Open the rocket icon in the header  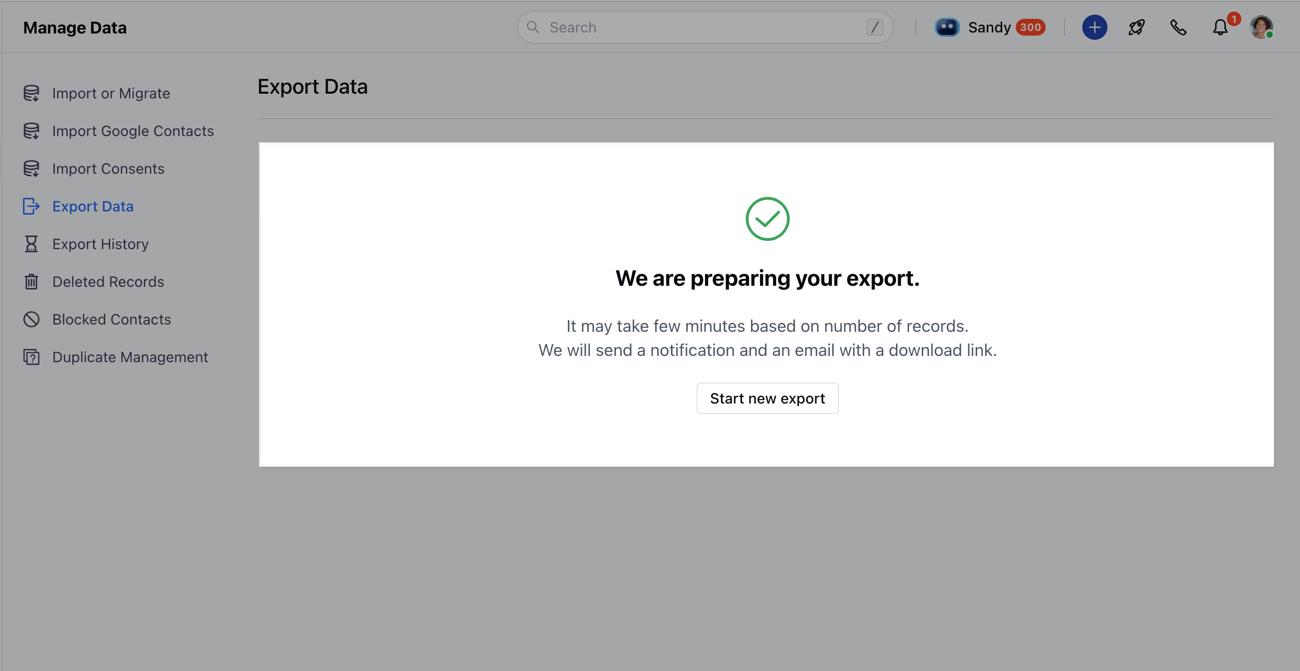pyautogui.click(x=1136, y=27)
